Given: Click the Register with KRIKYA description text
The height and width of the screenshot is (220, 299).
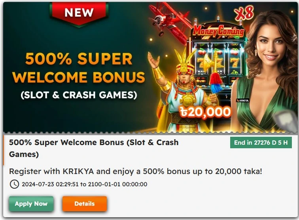Looking at the screenshot, I should click(136, 171).
